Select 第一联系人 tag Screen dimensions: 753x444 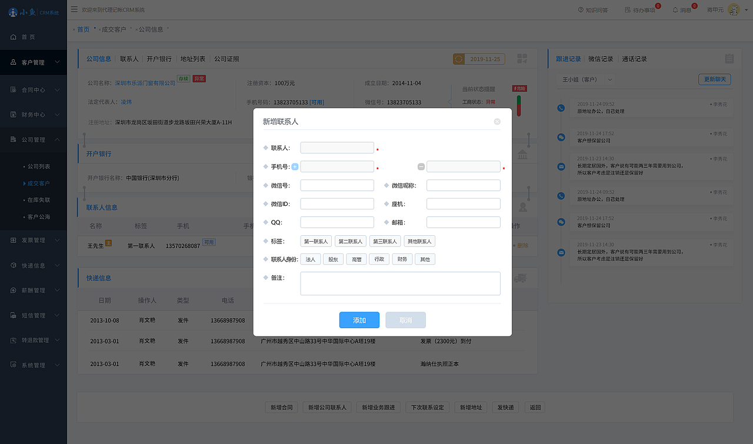coord(316,241)
